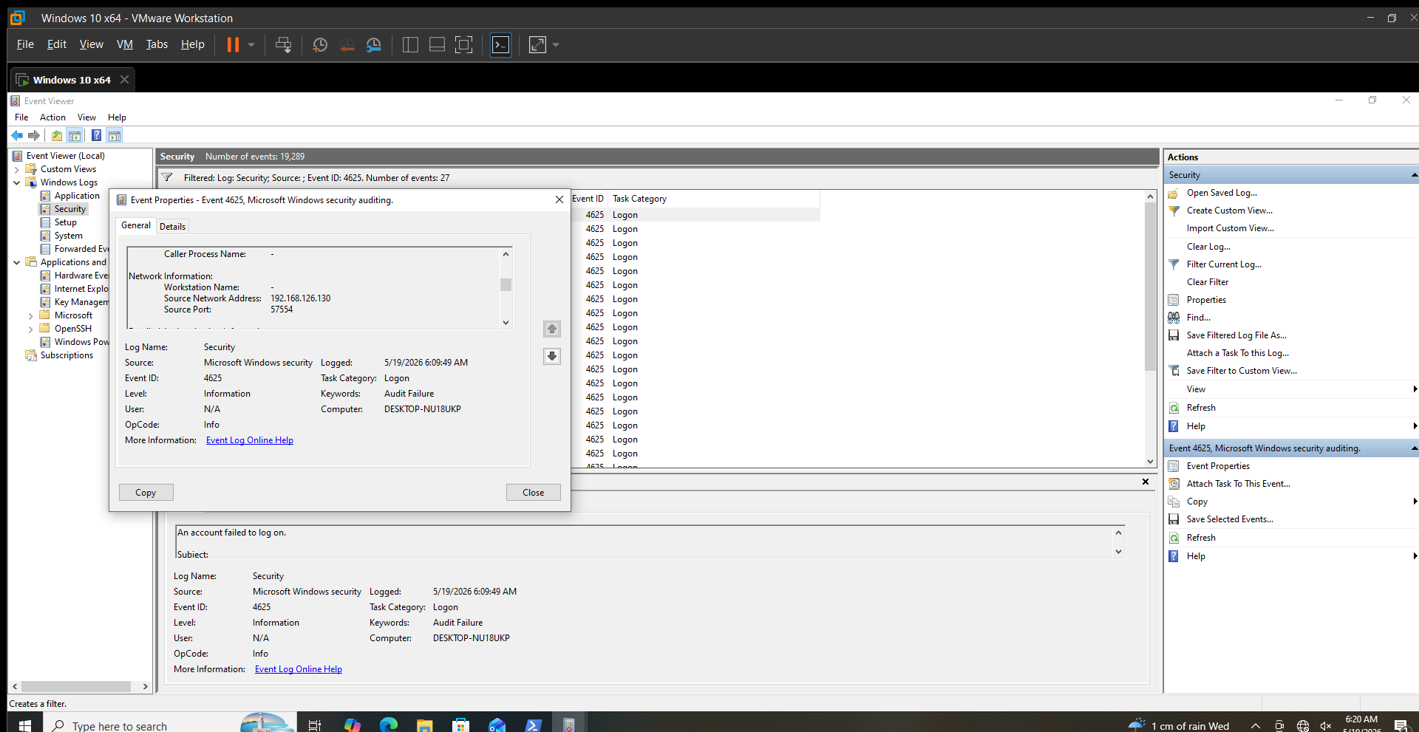The image size is (1419, 732).
Task: Open the VMware pause dropdown arrow
Action: tap(251, 45)
